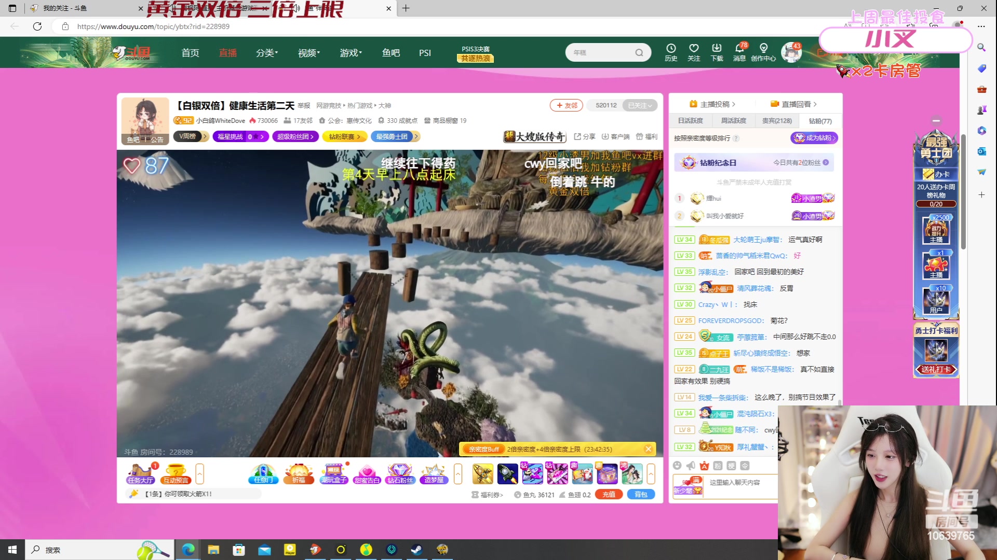Click the +友邻 button
997x560 pixels.
567,105
